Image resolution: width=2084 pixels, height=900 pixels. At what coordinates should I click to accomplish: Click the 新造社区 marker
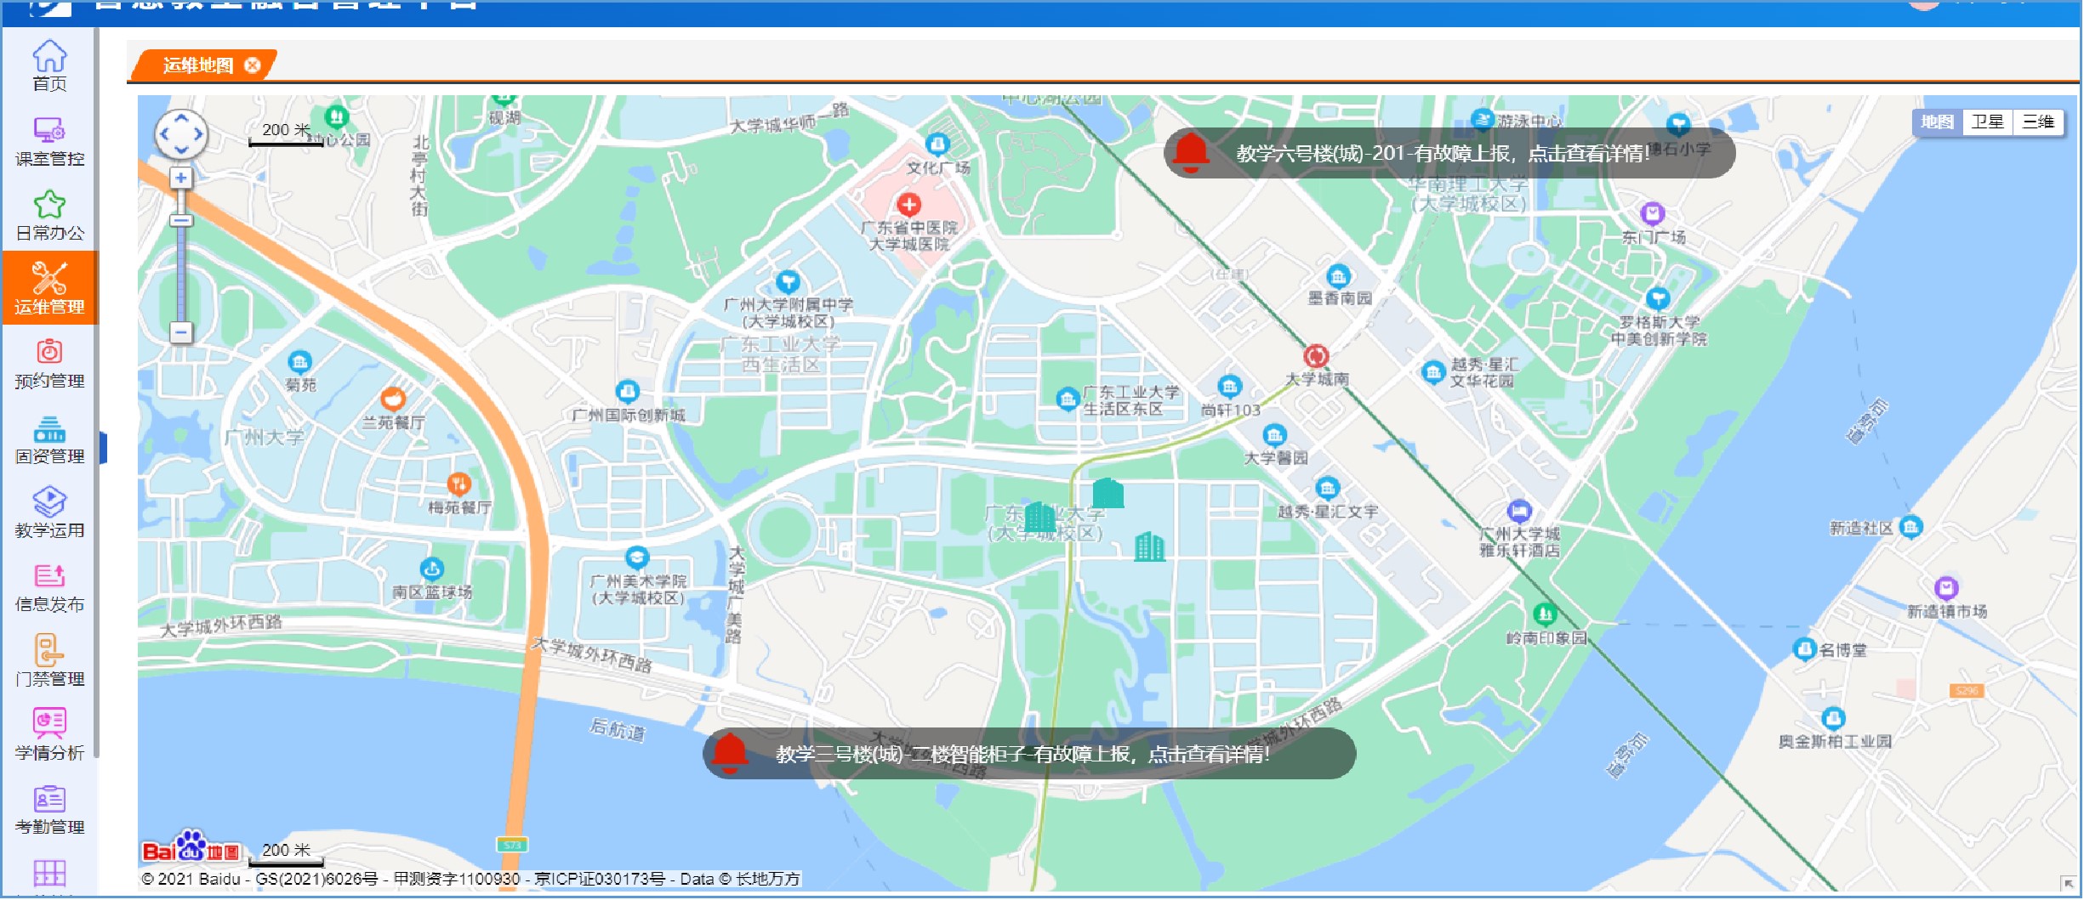1910,528
